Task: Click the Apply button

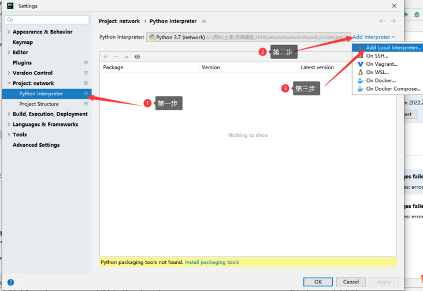Action: pos(384,282)
